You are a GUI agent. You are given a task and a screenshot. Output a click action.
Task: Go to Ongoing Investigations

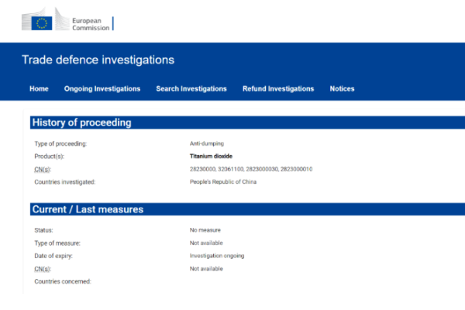(102, 88)
